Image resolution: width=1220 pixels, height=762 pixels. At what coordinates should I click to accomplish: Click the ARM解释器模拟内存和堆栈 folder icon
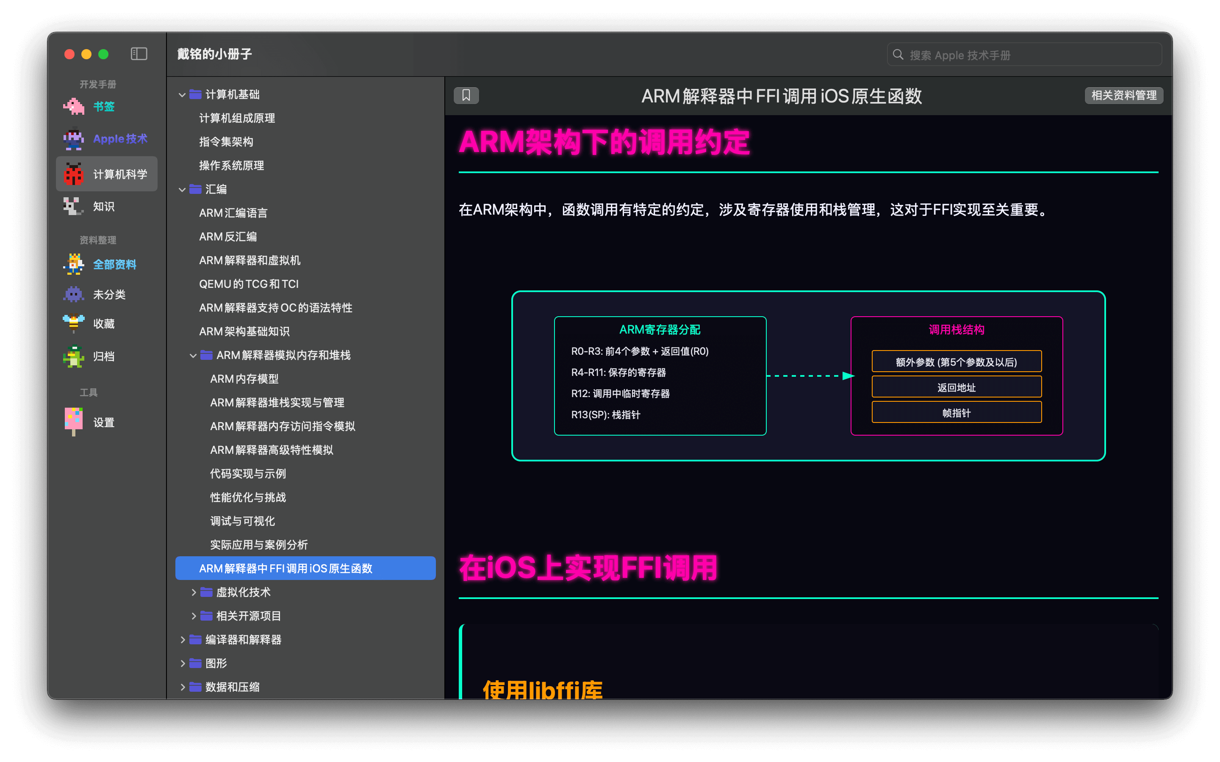(206, 355)
